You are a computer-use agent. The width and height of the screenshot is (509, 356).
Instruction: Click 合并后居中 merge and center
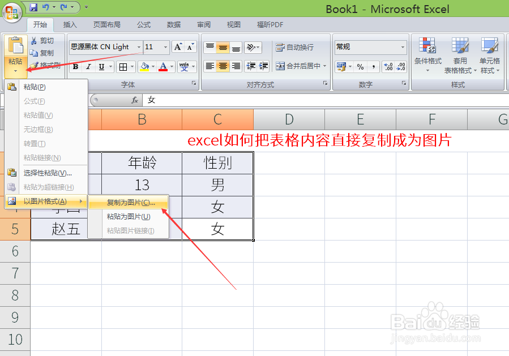pyautogui.click(x=298, y=66)
